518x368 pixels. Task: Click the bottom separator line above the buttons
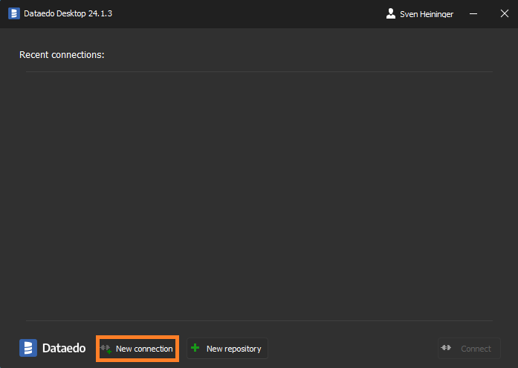(x=259, y=321)
